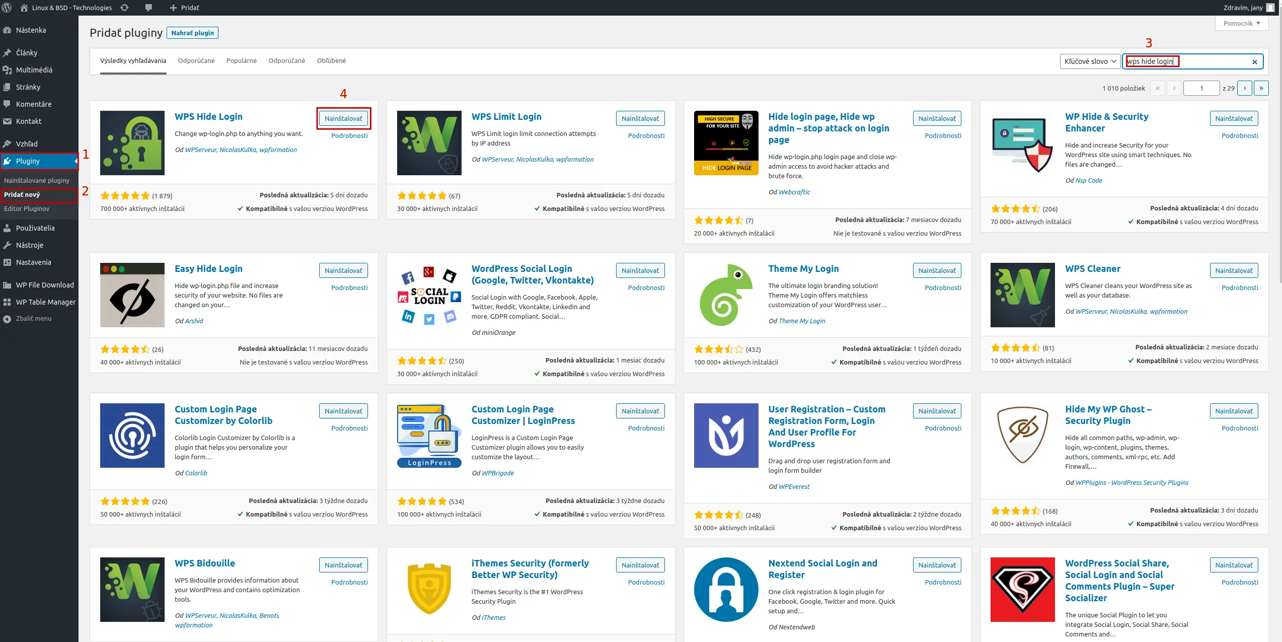The height and width of the screenshot is (642, 1282).
Task: Clear the search with the X icon
Action: [1254, 62]
